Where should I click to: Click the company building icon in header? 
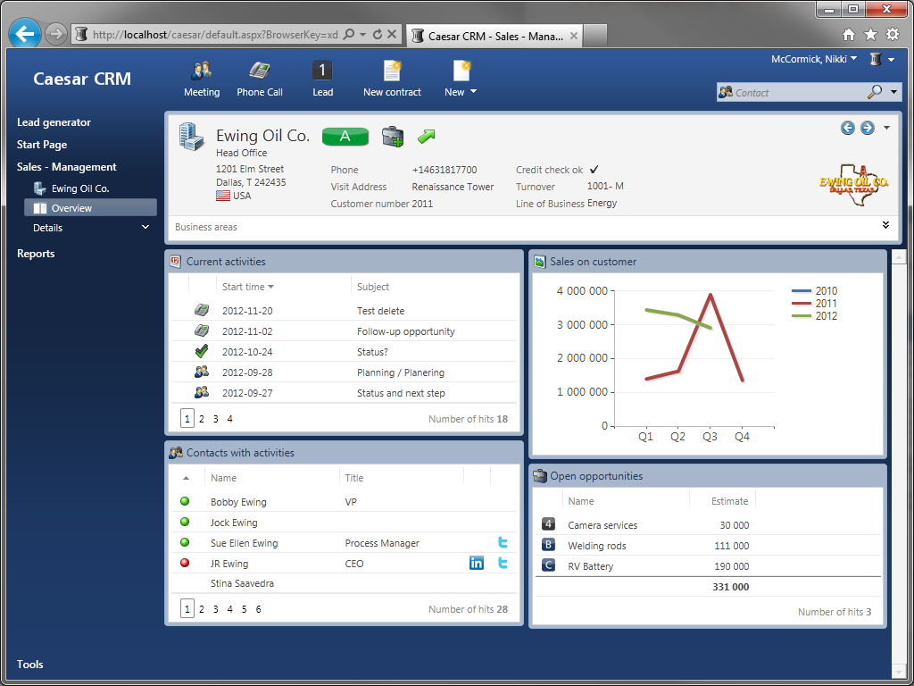[192, 137]
